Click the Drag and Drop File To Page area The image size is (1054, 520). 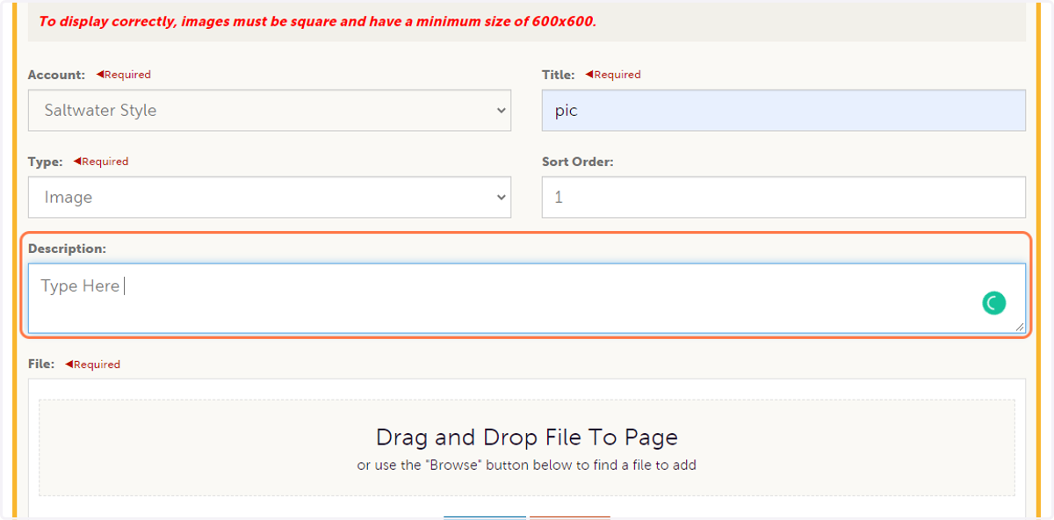point(527,448)
